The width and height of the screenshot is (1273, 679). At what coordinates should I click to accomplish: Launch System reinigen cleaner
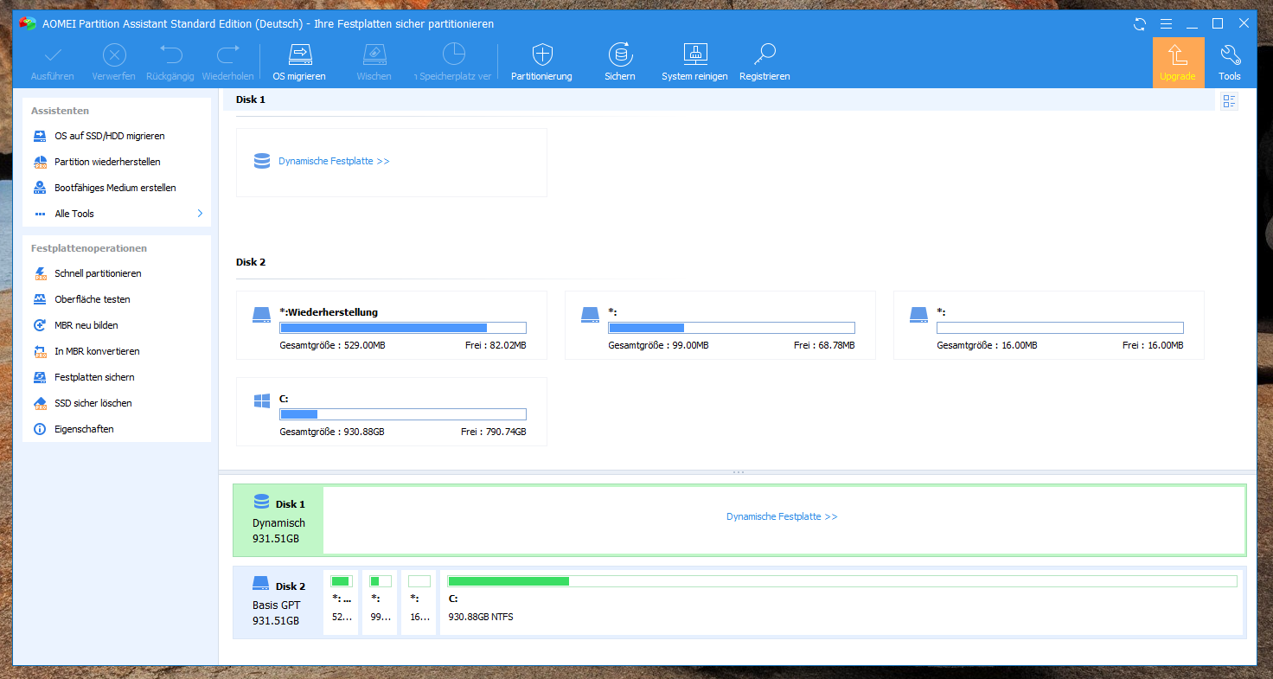tap(694, 62)
